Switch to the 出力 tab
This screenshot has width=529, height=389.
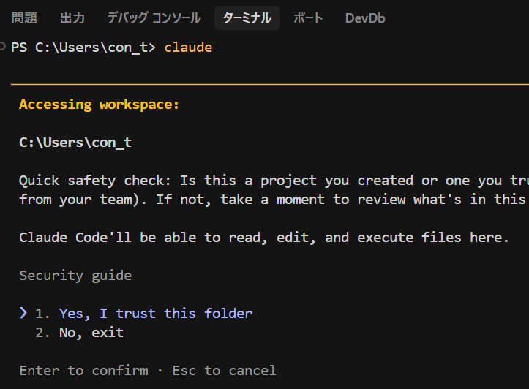[x=72, y=18]
